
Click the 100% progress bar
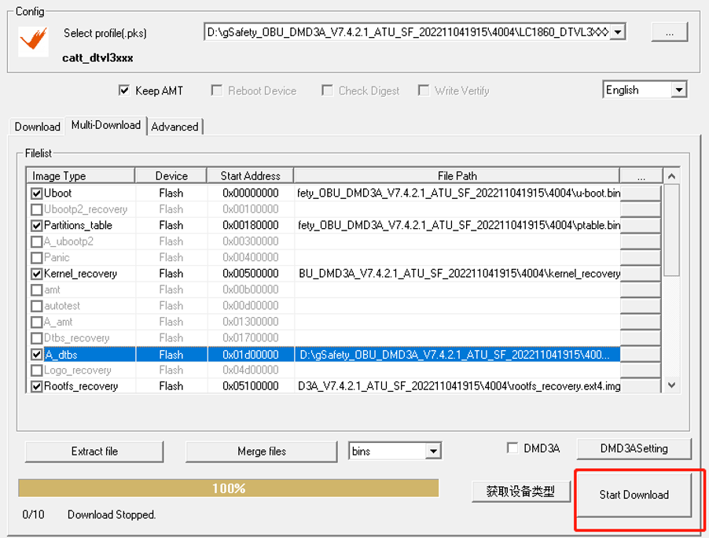pyautogui.click(x=228, y=488)
